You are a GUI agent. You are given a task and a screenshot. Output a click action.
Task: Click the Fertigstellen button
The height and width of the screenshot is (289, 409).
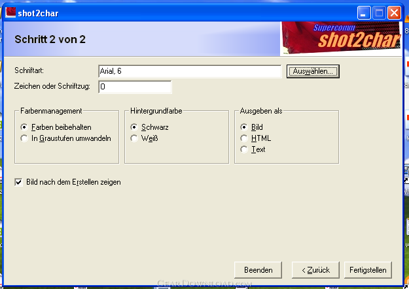368,270
